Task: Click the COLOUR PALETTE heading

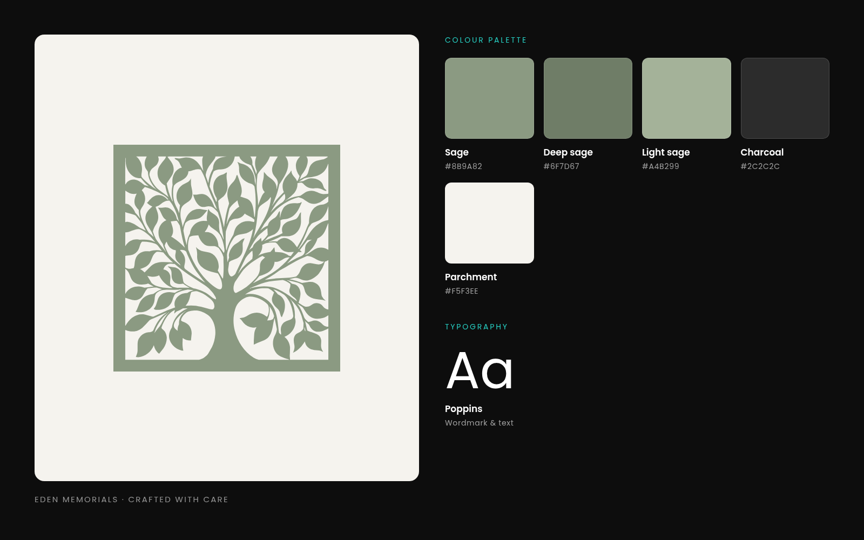Action: pyautogui.click(x=486, y=40)
